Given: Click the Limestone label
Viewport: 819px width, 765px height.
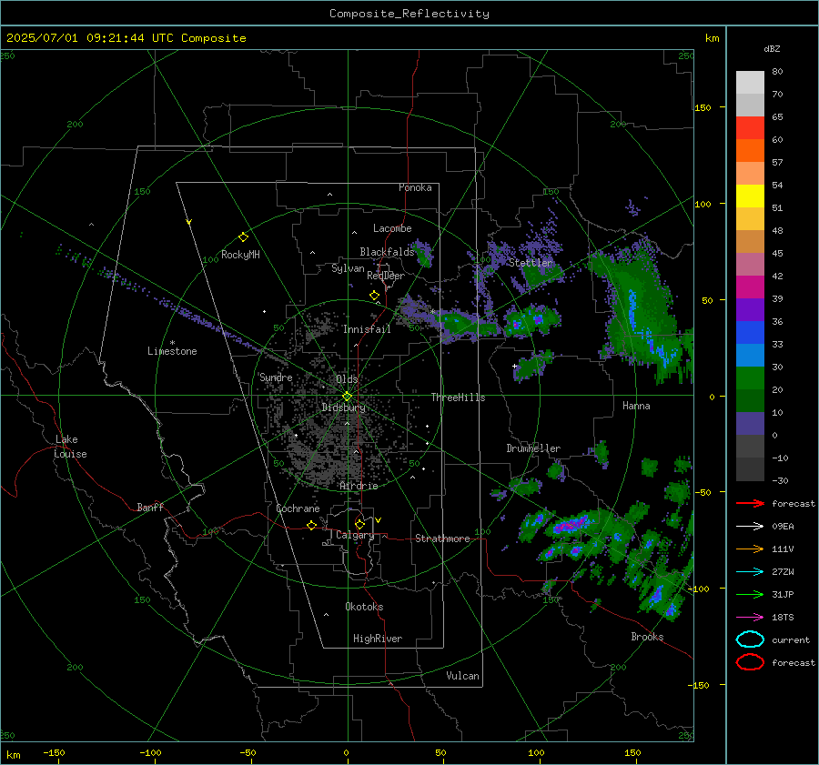Looking at the screenshot, I should point(172,351).
